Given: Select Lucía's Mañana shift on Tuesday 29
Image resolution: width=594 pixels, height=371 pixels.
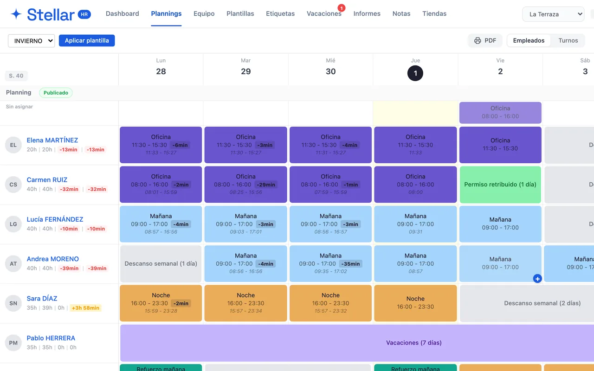Looking at the screenshot, I should point(245,224).
